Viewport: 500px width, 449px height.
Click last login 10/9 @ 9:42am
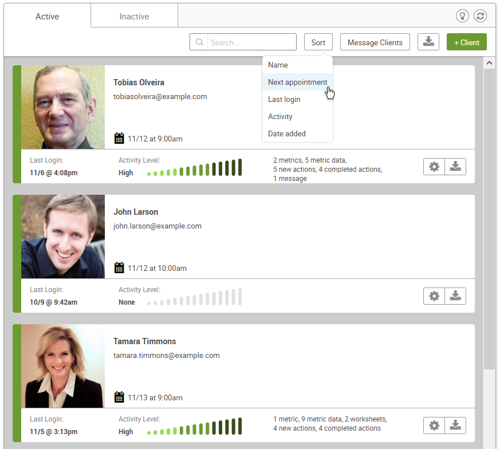54,302
